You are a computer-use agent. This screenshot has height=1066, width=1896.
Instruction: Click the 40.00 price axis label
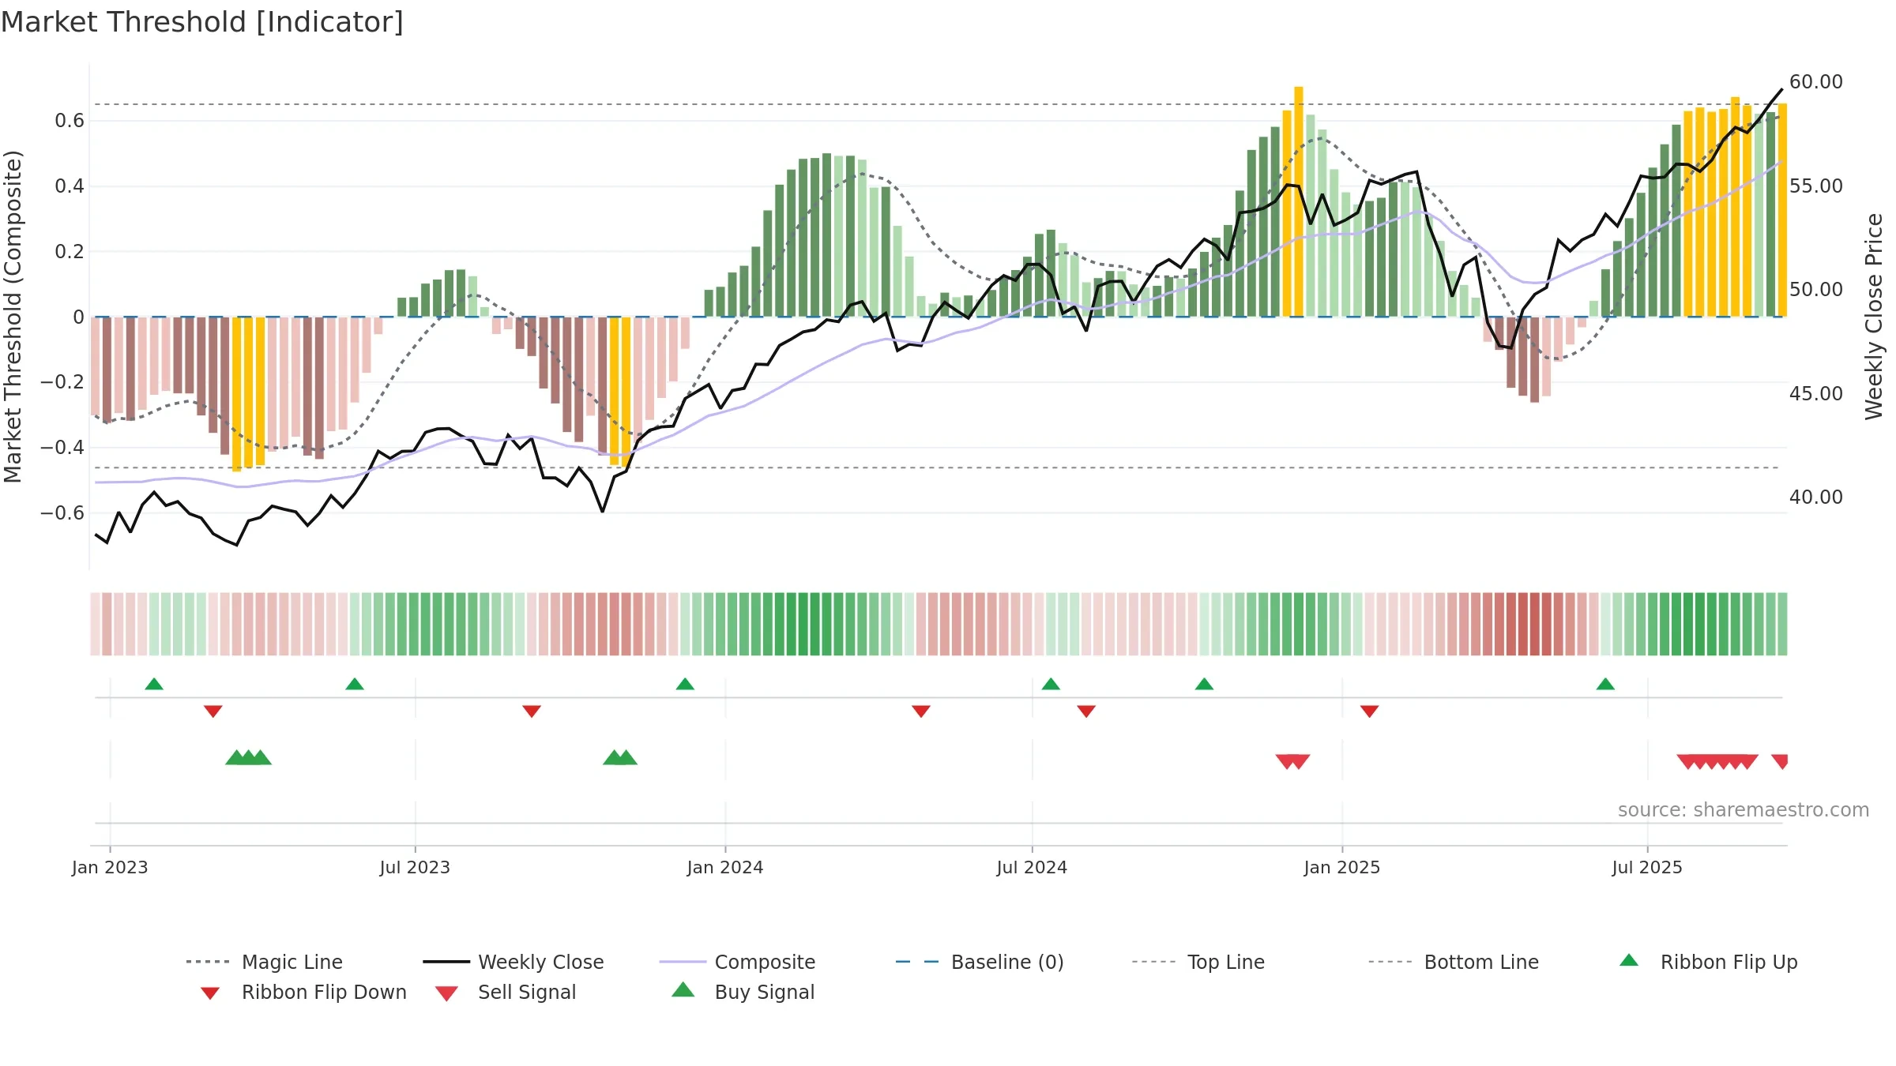(x=1816, y=497)
